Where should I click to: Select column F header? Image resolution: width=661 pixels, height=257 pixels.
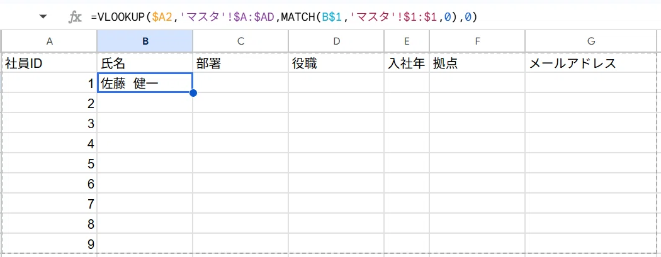pos(477,41)
